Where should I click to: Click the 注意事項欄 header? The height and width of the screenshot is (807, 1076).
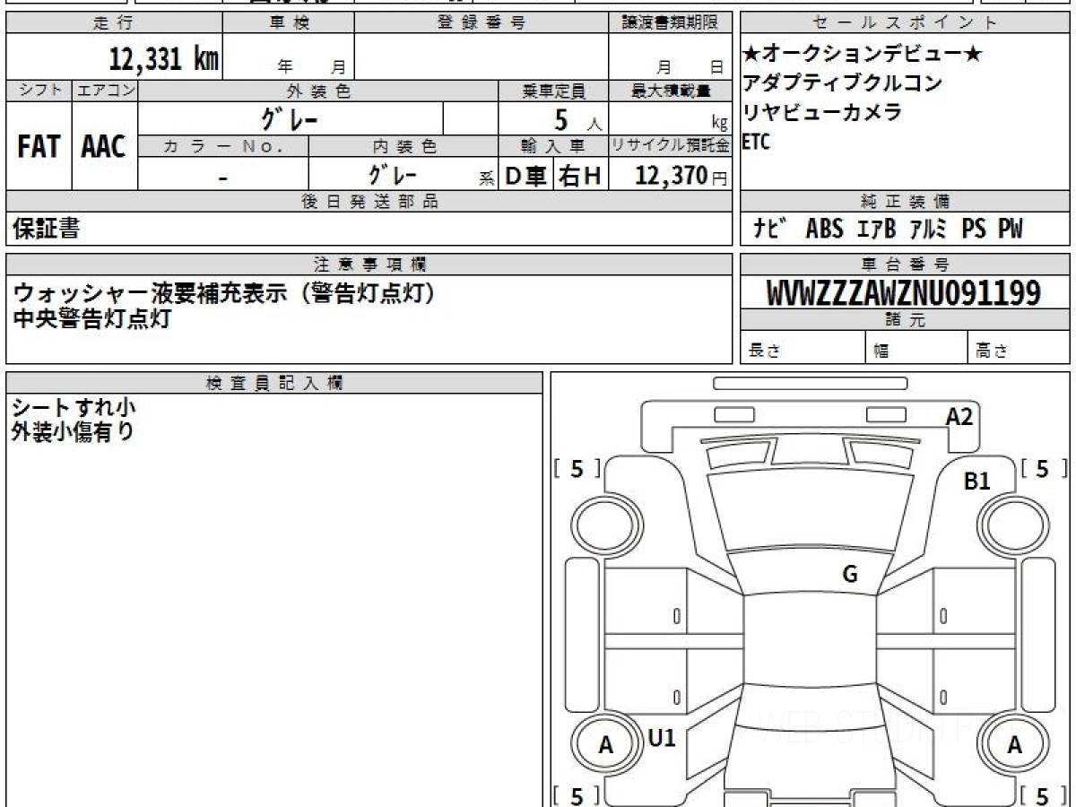click(x=369, y=265)
